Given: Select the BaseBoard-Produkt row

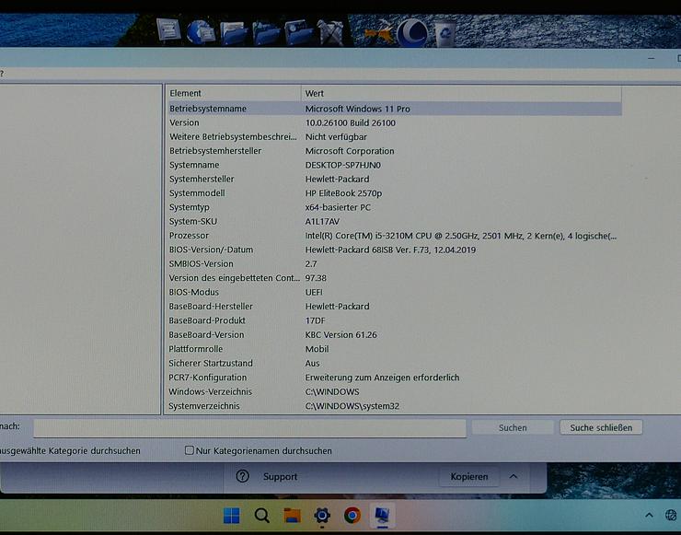Looking at the screenshot, I should [207, 320].
